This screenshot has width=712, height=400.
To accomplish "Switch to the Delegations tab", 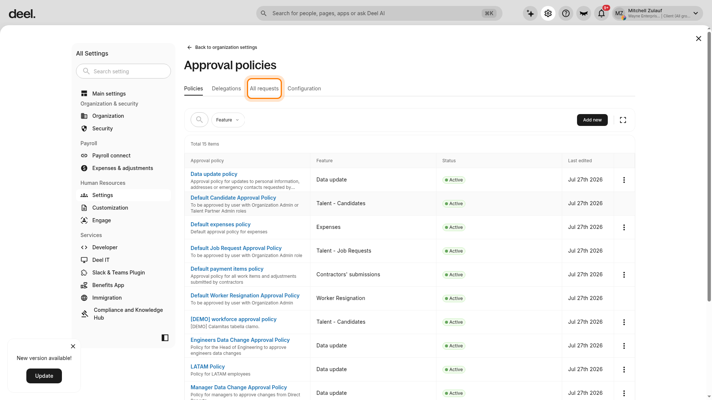I will coord(226,89).
